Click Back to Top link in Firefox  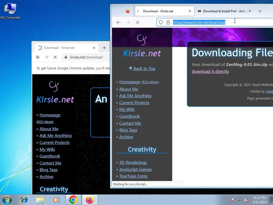click(x=142, y=69)
